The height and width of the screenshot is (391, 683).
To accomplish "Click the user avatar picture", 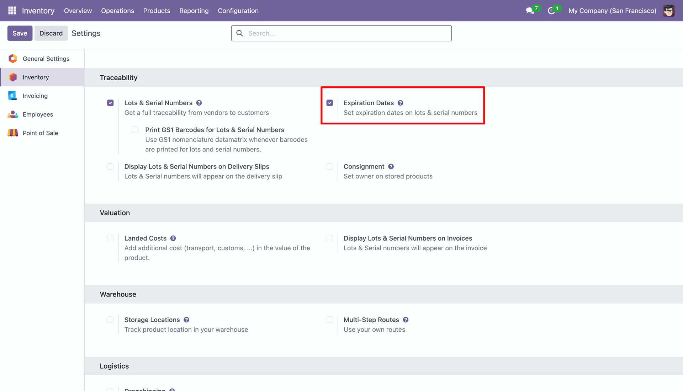I will [x=668, y=11].
